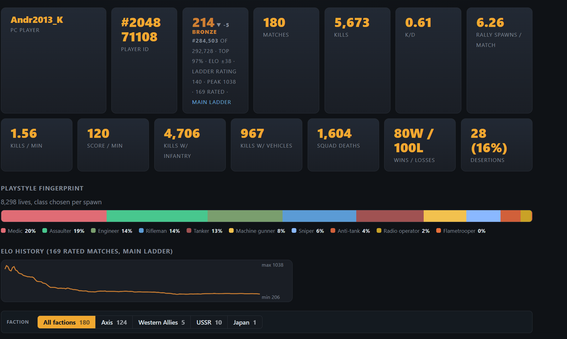The height and width of the screenshot is (339, 567).
Task: Click the ELO history line chart
Action: (146, 281)
